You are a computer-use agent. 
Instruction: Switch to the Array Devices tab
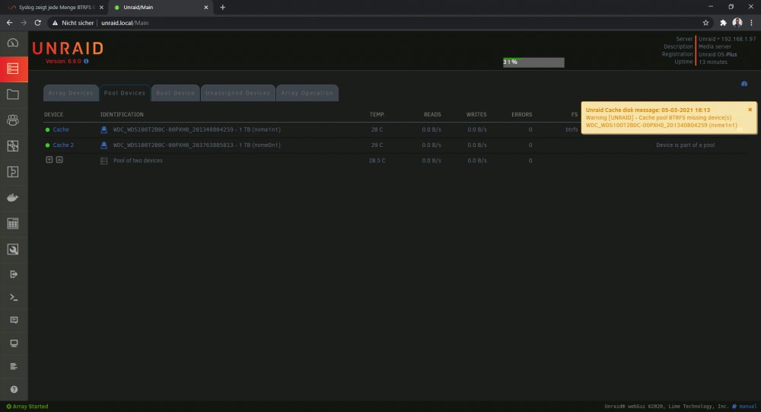pyautogui.click(x=71, y=93)
